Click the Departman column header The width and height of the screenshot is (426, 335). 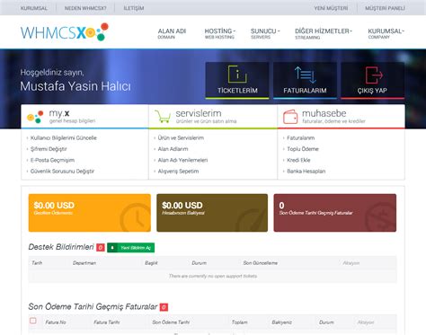pyautogui.click(x=84, y=263)
